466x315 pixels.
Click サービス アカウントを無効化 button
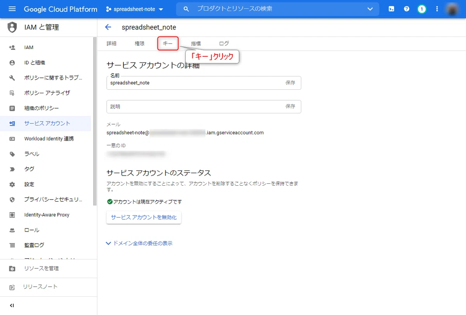point(144,218)
